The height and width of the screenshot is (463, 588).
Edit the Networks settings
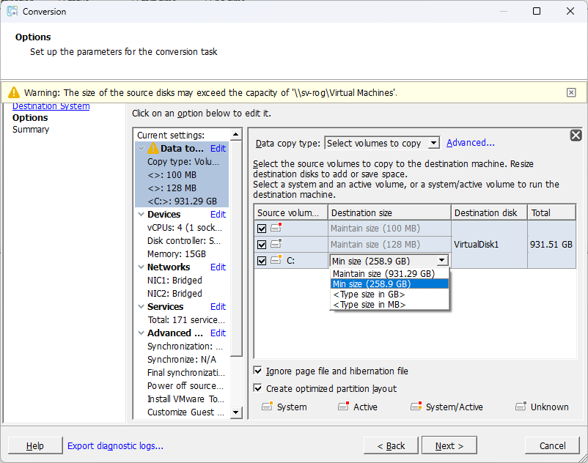click(x=218, y=267)
